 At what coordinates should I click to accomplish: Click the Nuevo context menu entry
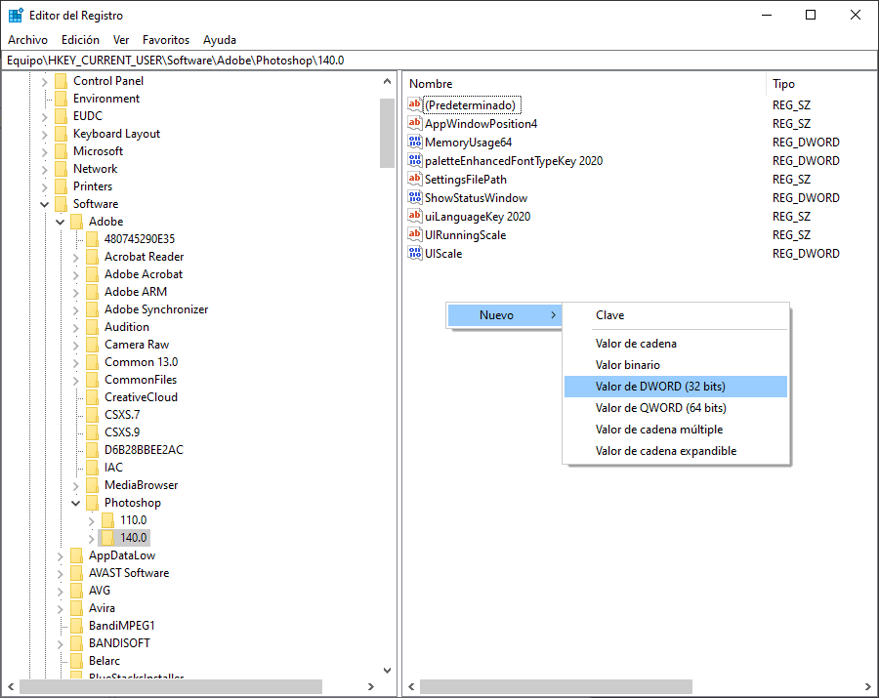(505, 315)
